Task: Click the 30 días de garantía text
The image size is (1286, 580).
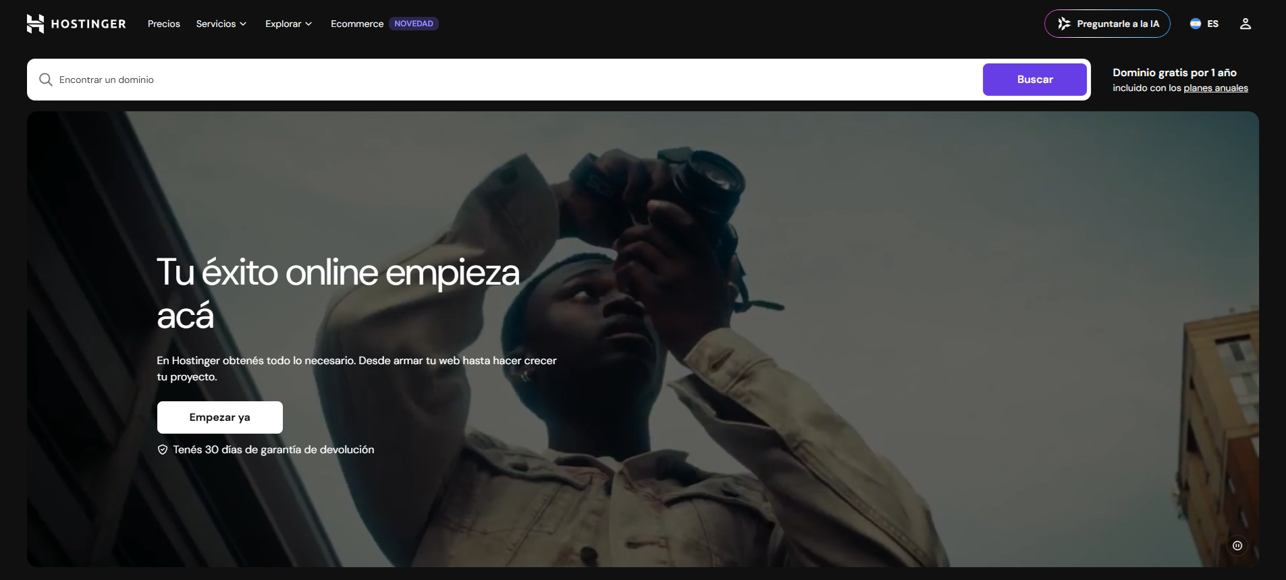Action: click(x=273, y=450)
